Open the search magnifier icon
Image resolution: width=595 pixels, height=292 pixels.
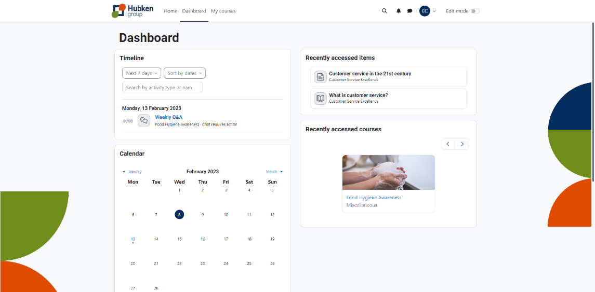coord(385,11)
